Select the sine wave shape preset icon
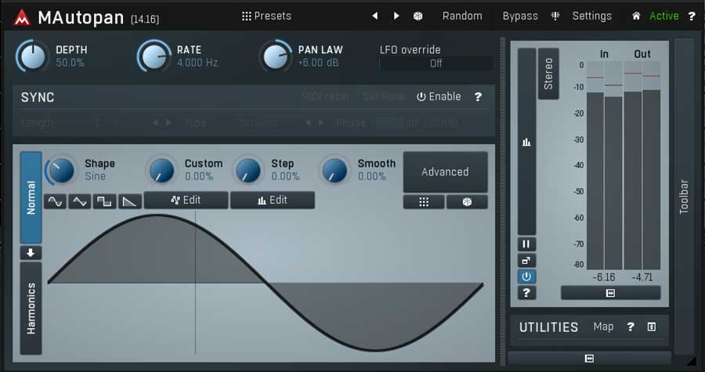The width and height of the screenshot is (705, 372). point(56,202)
